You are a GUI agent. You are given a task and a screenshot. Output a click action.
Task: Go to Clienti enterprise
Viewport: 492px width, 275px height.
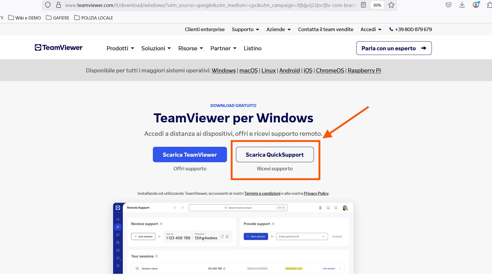click(205, 29)
